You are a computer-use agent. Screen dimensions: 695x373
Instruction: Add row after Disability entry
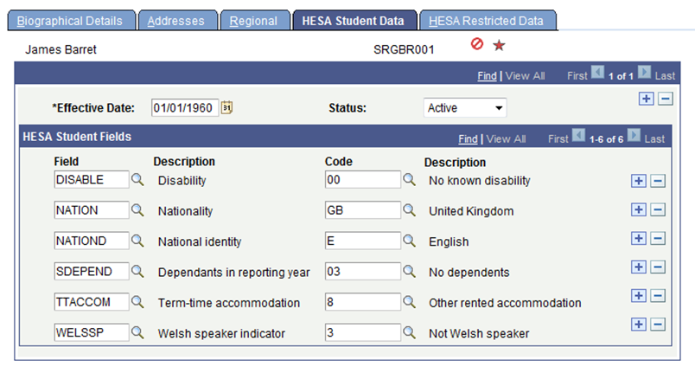tap(639, 180)
